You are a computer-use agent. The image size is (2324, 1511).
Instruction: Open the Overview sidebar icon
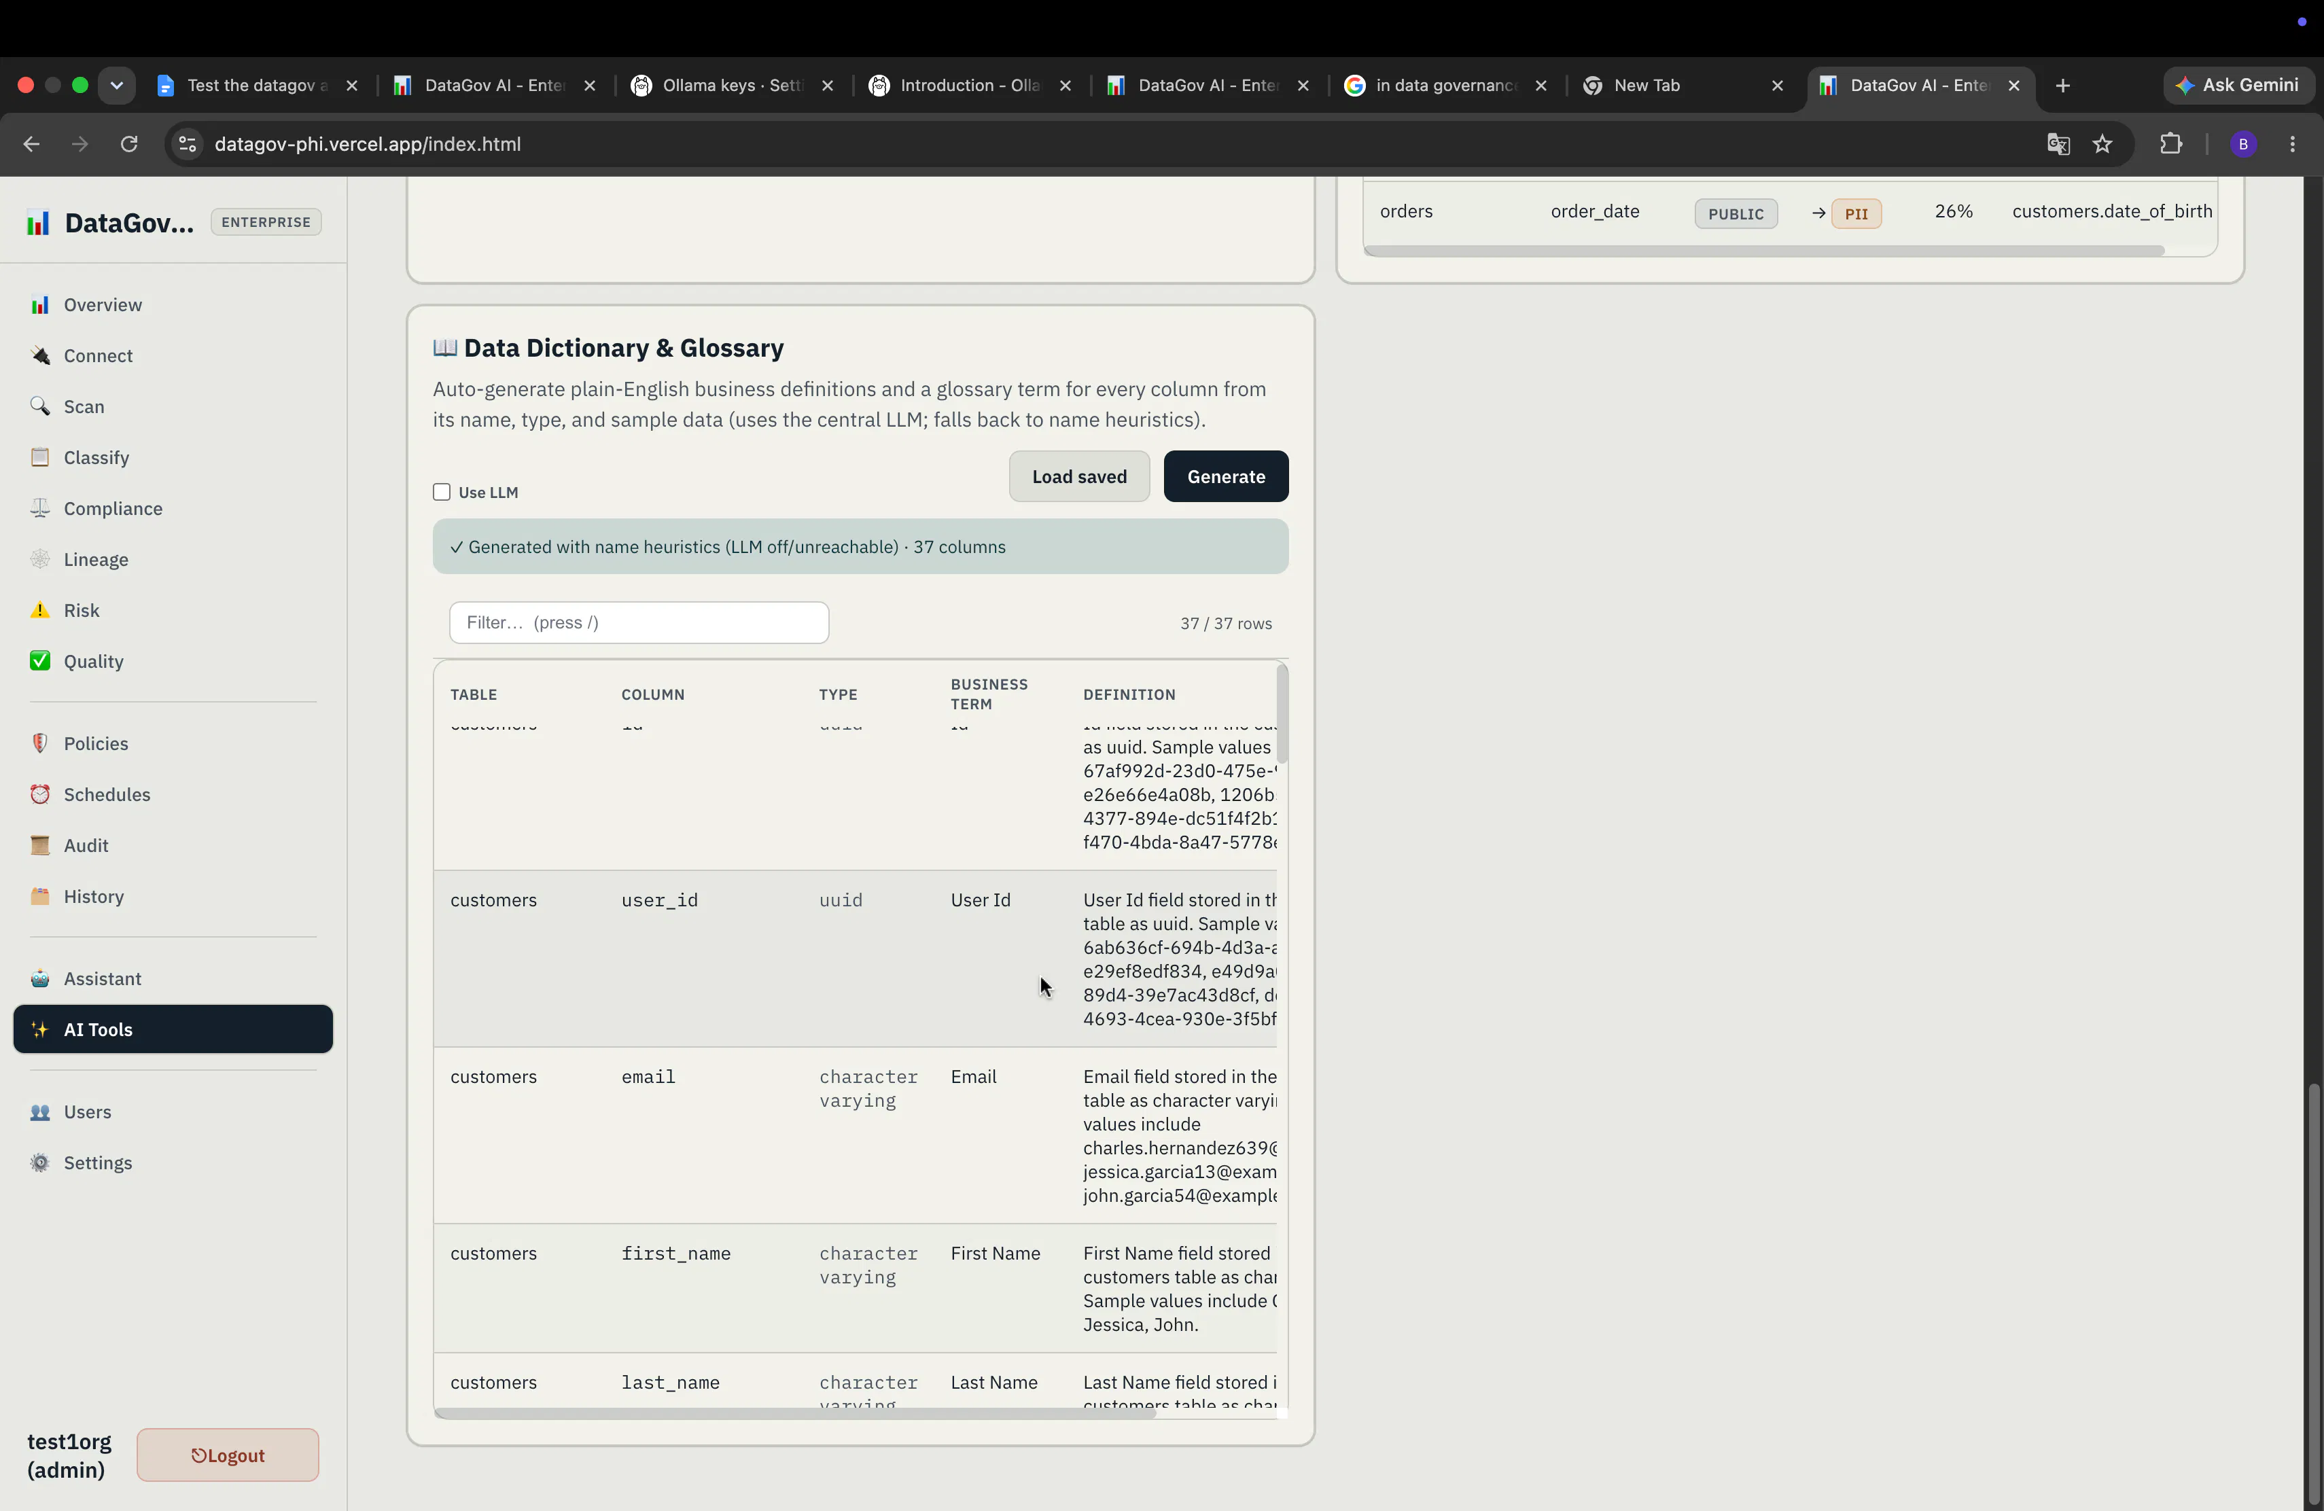[x=40, y=304]
